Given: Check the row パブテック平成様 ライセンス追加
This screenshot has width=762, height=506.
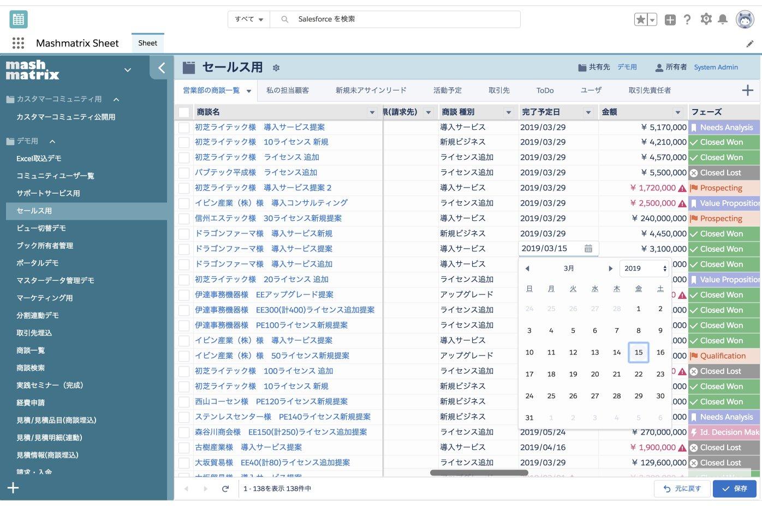Looking at the screenshot, I should coord(184,173).
